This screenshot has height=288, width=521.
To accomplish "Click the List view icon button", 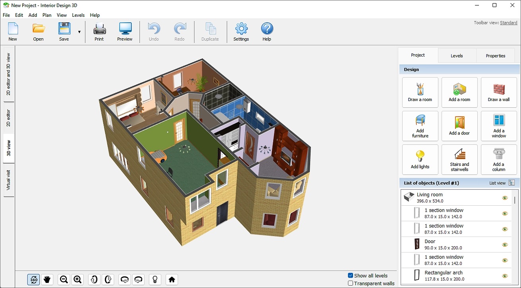I will coord(512,183).
